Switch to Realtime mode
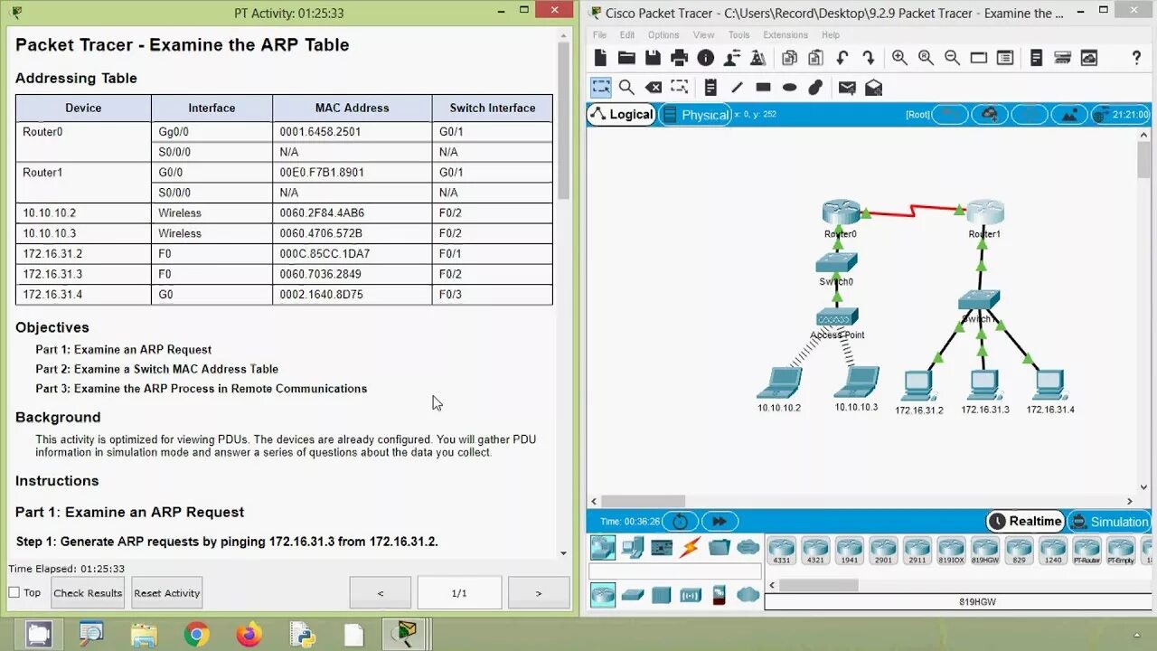 click(x=1025, y=522)
